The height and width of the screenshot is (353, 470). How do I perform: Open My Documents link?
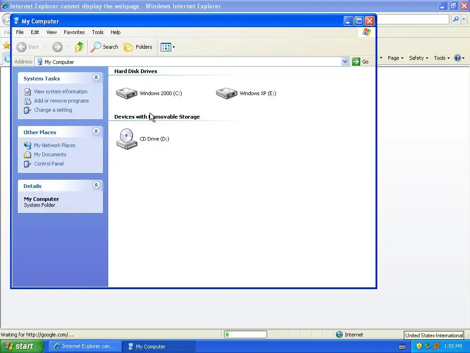click(50, 154)
